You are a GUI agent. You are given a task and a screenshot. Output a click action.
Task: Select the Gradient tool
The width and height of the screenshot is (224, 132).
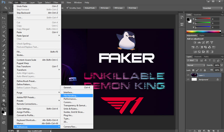(x=4, y=68)
